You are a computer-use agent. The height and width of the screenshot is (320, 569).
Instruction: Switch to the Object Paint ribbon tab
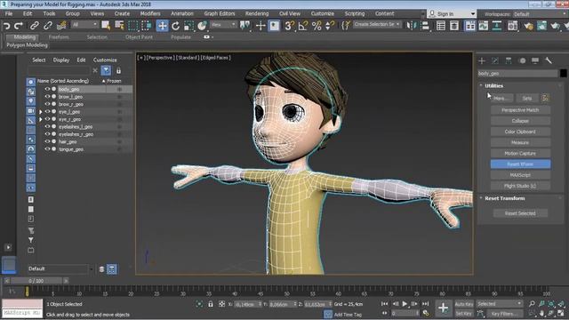click(139, 37)
